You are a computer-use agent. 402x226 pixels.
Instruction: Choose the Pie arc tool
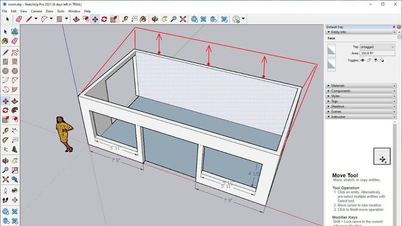(x=14, y=89)
